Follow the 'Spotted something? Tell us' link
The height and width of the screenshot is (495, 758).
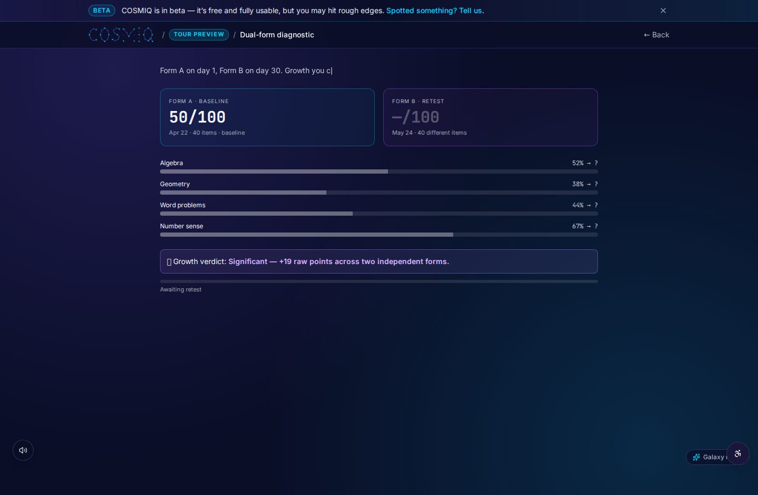434,11
